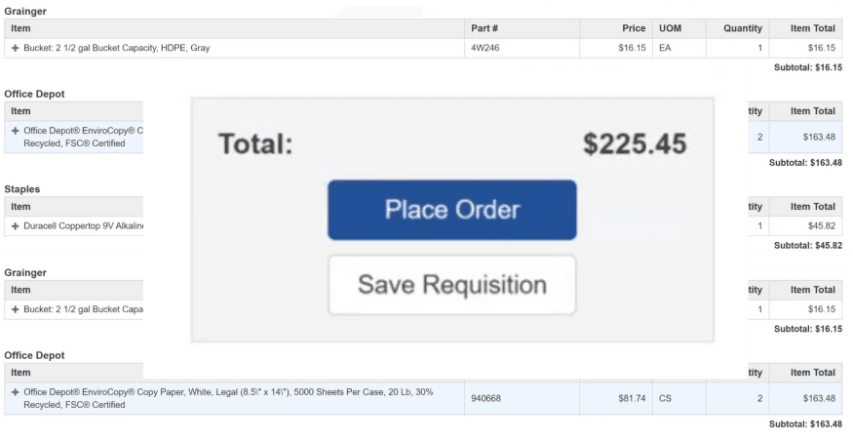Click the Place Order button
The image size is (853, 442).
point(451,210)
